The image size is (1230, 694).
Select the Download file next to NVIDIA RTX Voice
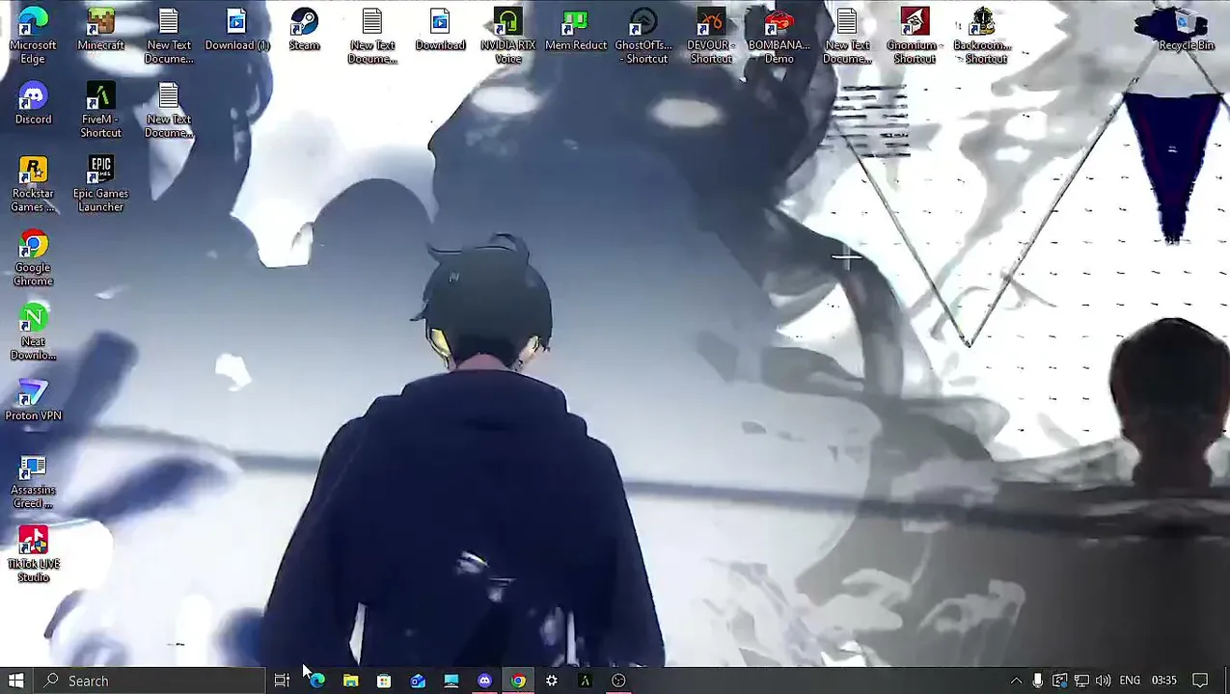440,29
